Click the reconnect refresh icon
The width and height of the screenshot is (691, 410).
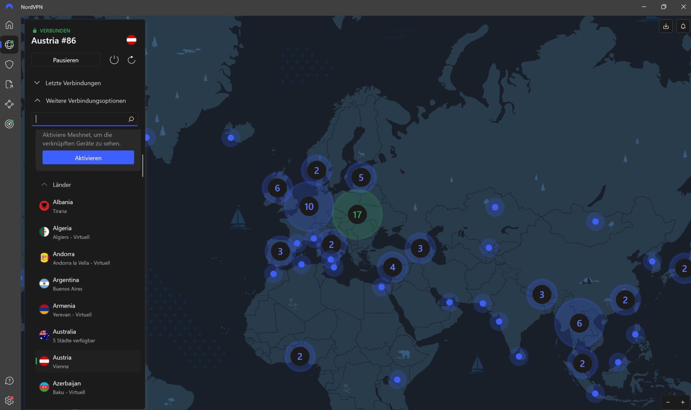pos(131,60)
